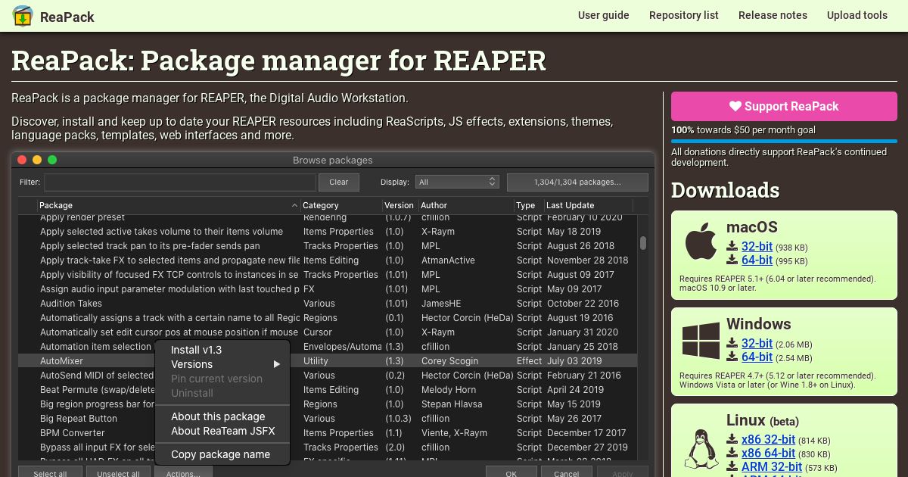The width and height of the screenshot is (908, 477).
Task: Sort by Type column header
Action: pos(529,205)
